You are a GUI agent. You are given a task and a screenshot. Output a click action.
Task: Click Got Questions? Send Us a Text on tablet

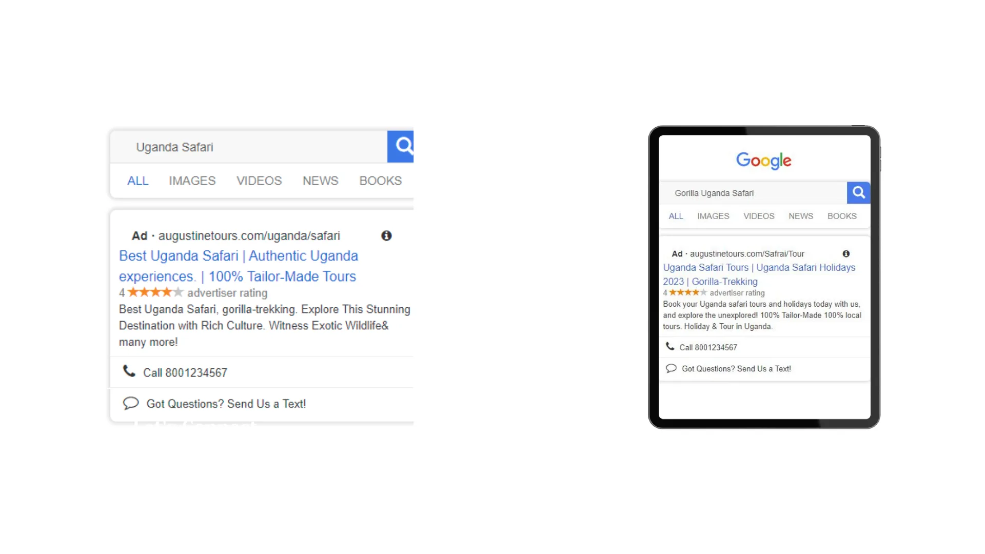click(736, 369)
